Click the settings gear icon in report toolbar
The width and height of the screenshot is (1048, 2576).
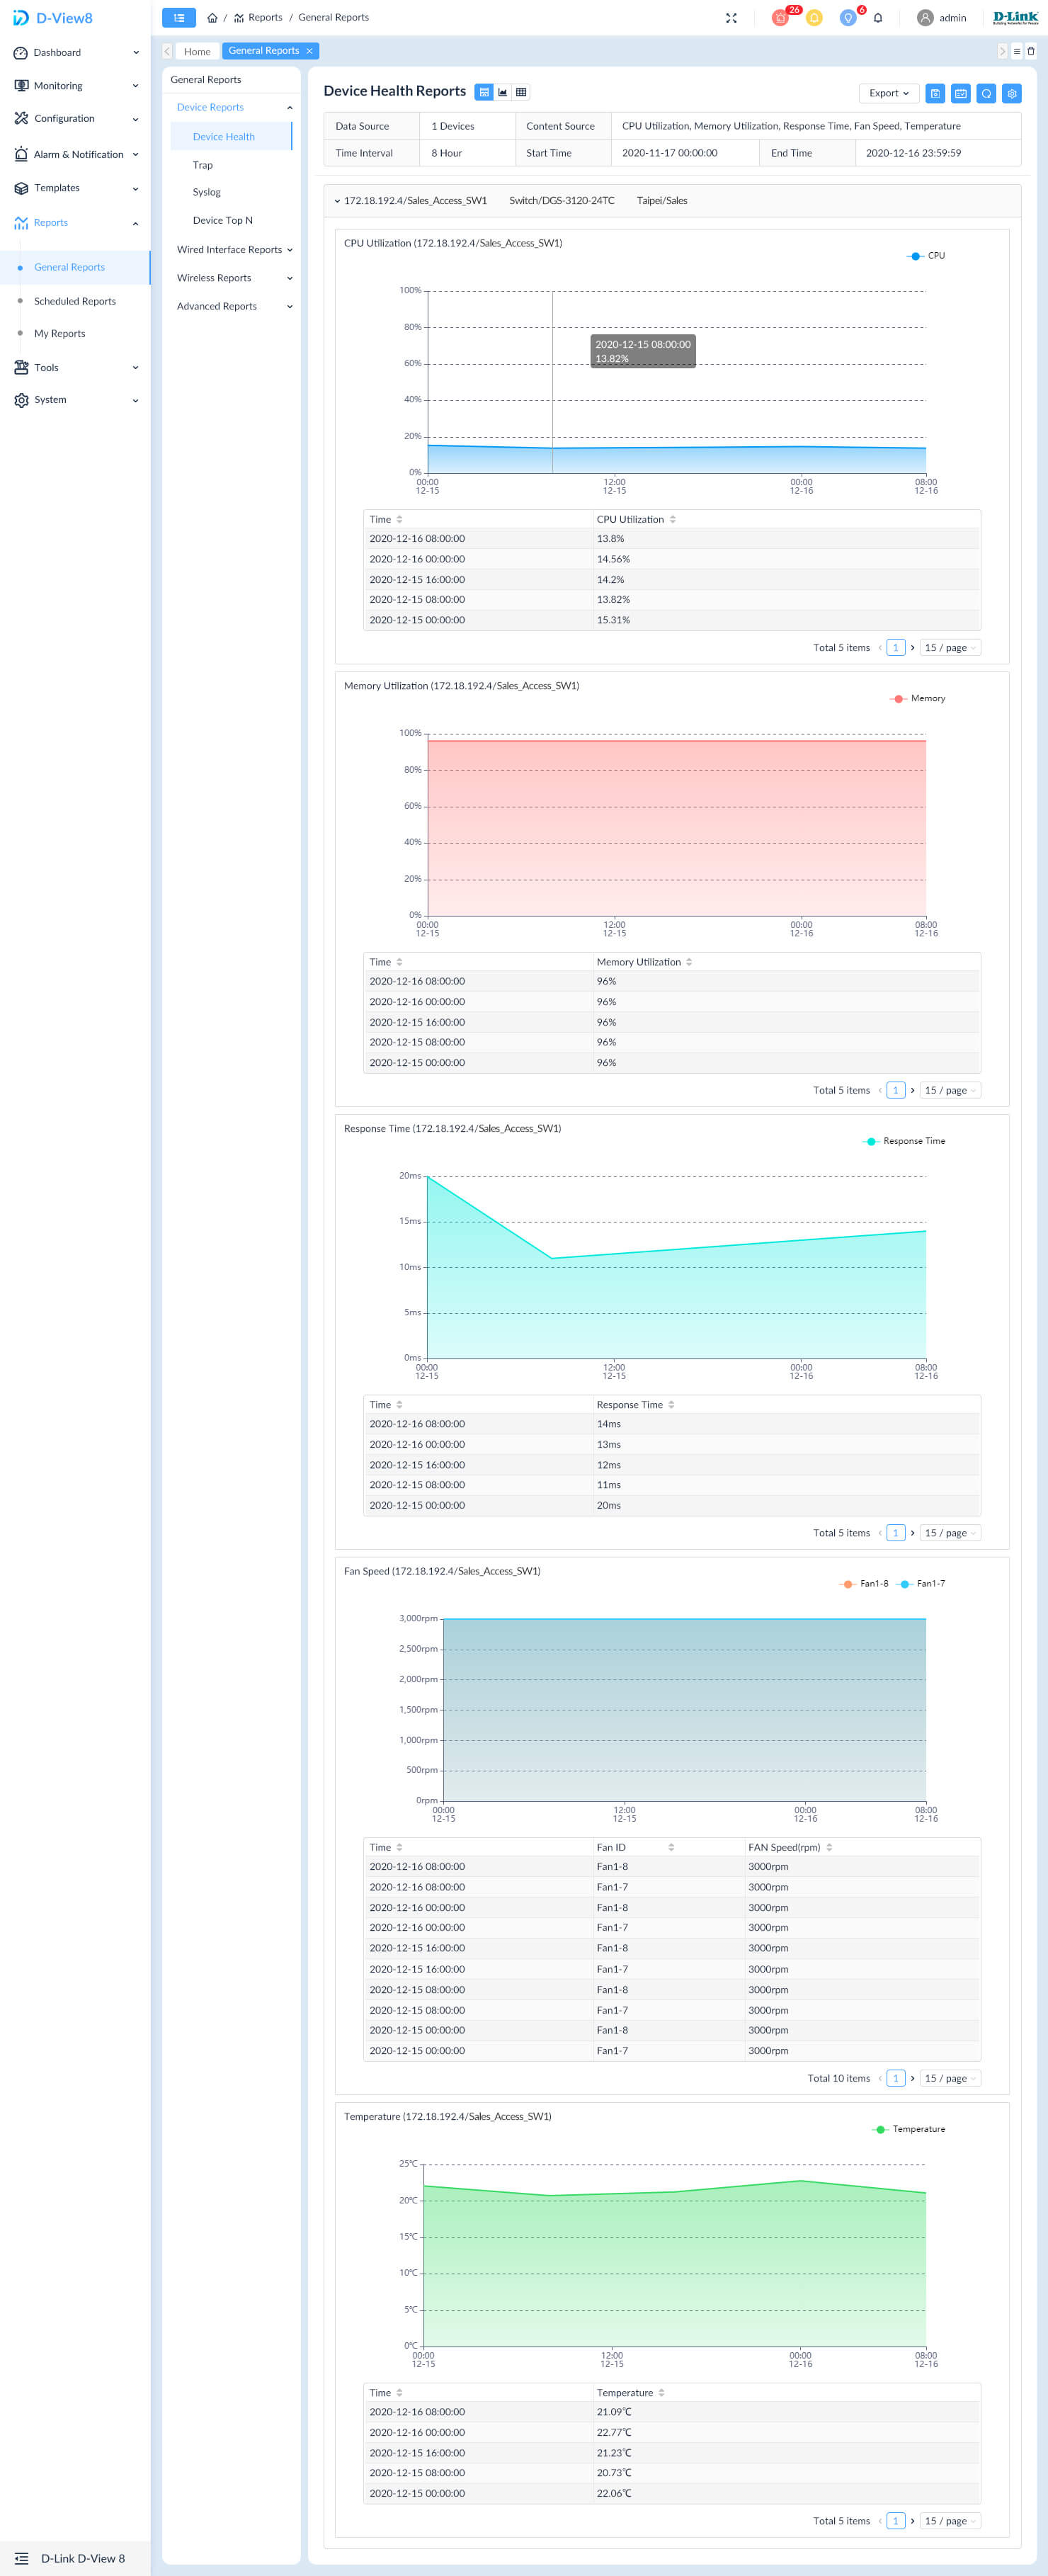pos(1012,93)
